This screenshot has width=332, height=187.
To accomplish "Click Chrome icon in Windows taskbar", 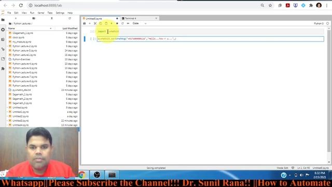I will [x=82, y=175].
